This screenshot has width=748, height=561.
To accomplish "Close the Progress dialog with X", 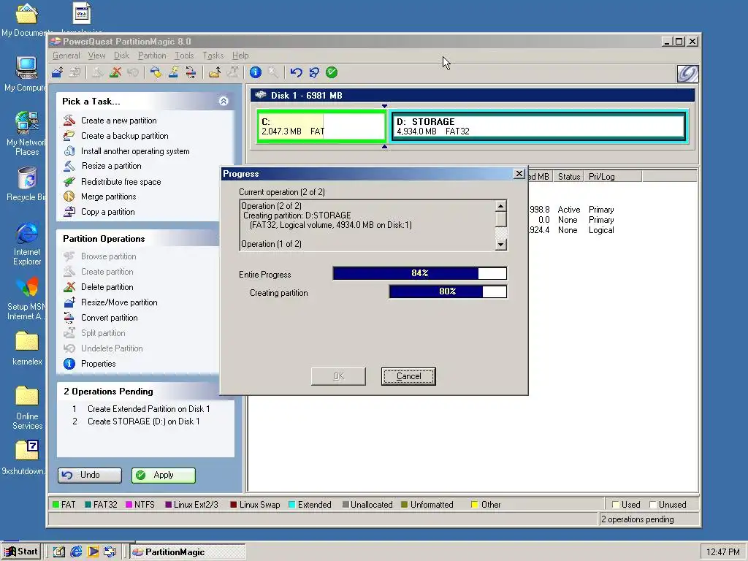I will coord(519,174).
